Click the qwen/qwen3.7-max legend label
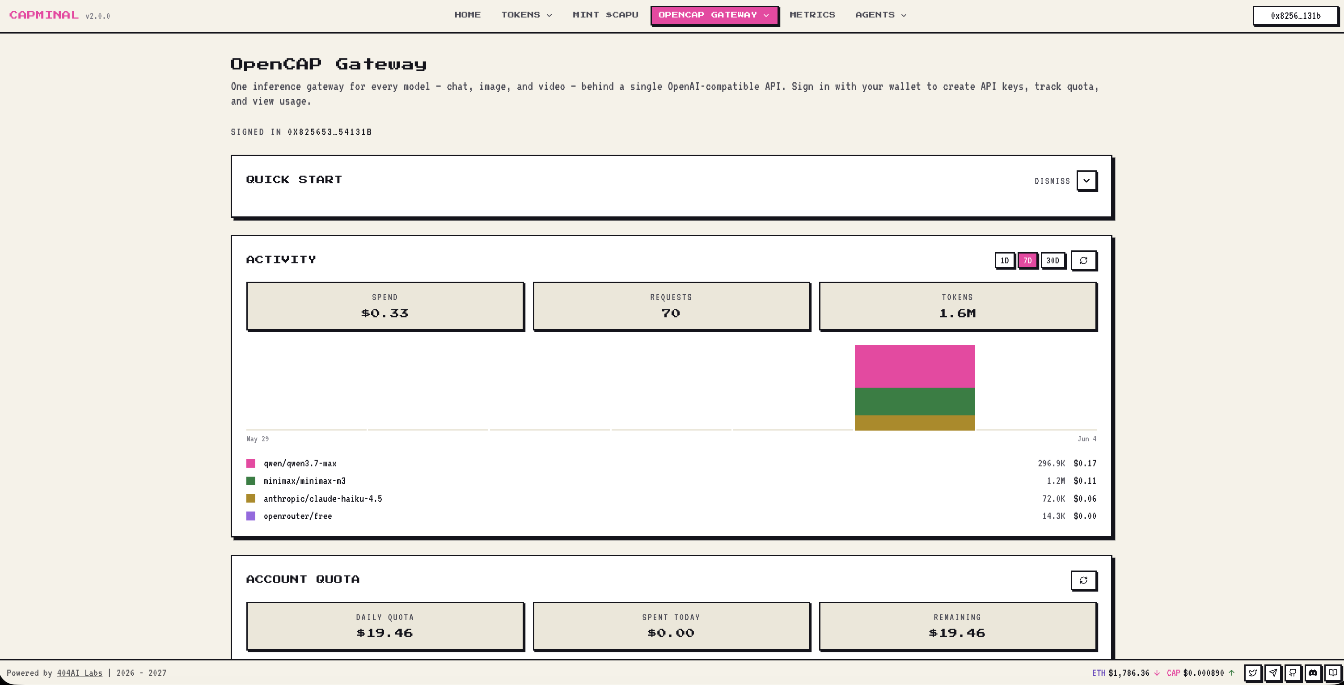Screen dimensions: 1344x685 tap(300, 463)
